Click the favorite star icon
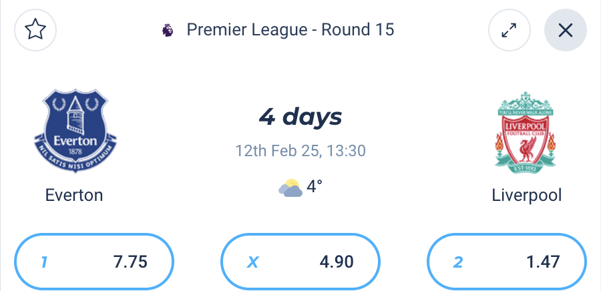Viewport: 601px width, 291px height. click(35, 30)
